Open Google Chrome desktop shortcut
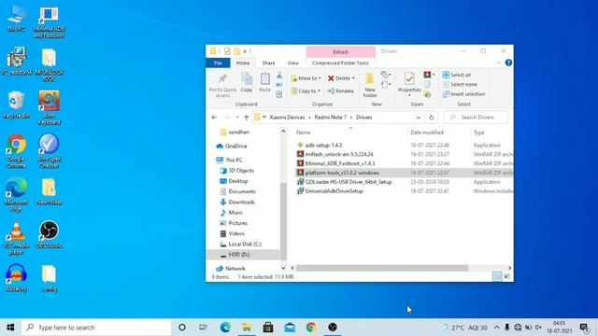598x336 pixels. tap(17, 151)
